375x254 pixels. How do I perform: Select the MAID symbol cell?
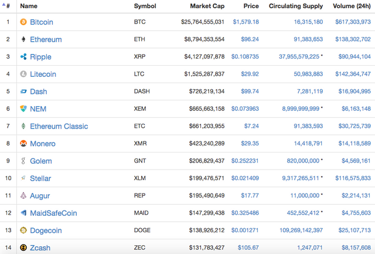(141, 213)
